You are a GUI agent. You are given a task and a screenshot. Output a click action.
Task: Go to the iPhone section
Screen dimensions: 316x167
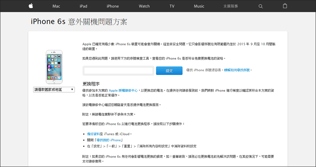pos(113,6)
